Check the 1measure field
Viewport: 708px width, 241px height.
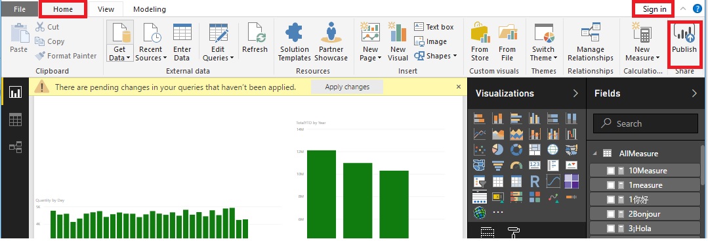[x=610, y=185]
